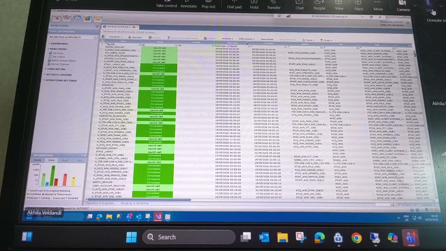Switch to the Stats tab in the Information panel
Viewport: 446px width, 251px height.
pos(51,160)
